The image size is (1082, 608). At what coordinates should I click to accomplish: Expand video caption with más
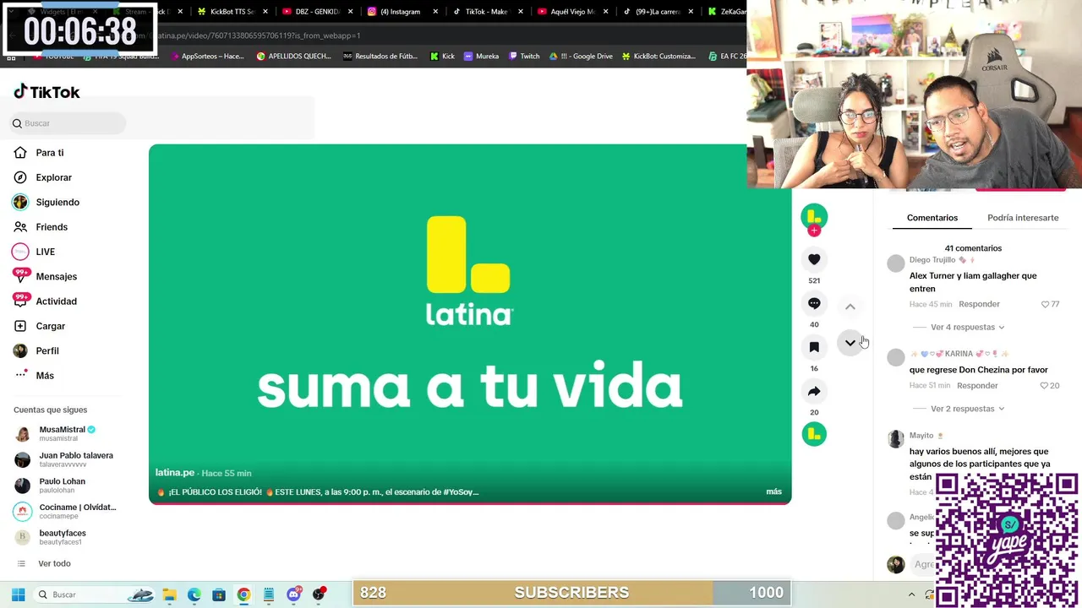tap(773, 491)
